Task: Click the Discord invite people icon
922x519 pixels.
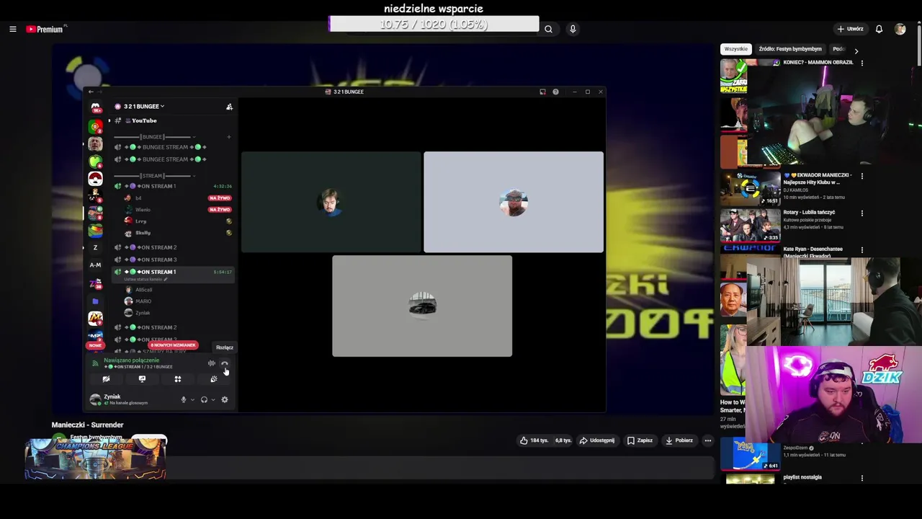Action: pyautogui.click(x=229, y=107)
